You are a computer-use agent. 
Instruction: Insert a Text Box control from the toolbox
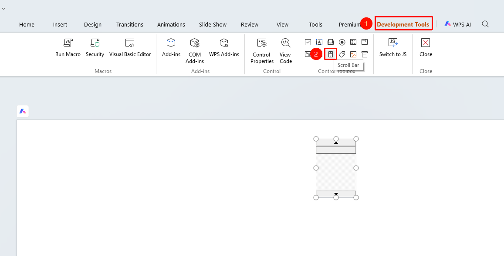(x=319, y=42)
